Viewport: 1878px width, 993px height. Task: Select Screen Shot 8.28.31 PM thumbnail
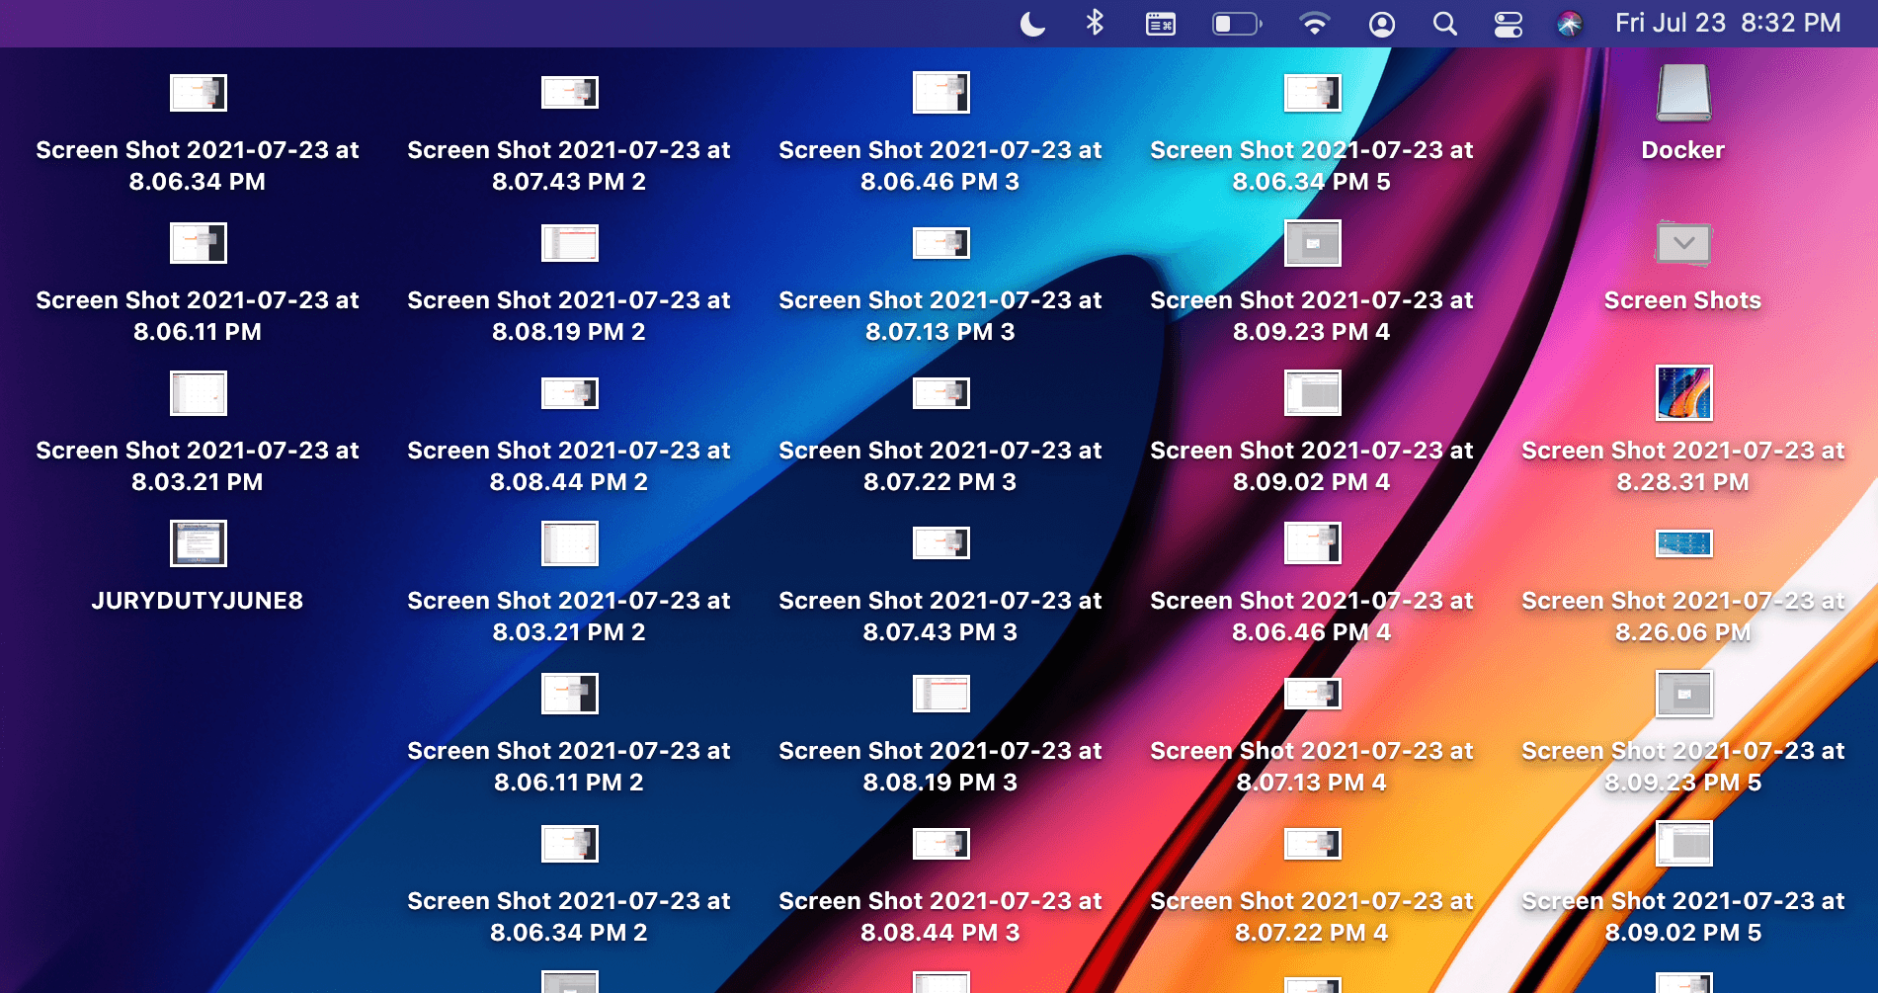[1683, 393]
